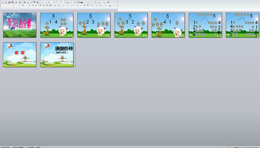Expand the Redo history dropdown arrow
260x148 pixels.
63,2
